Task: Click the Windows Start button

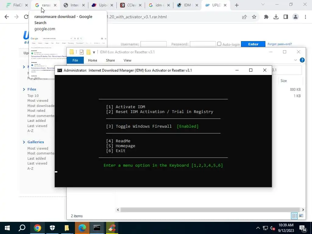Action: click(7, 228)
